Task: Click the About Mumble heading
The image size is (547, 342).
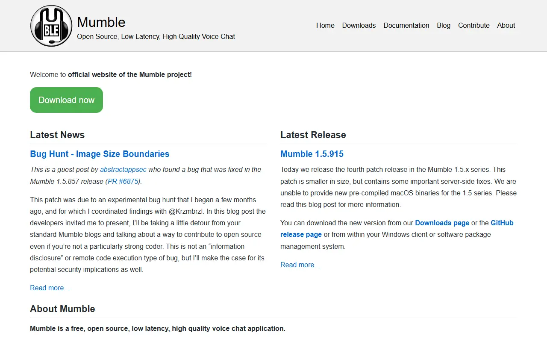Action: [x=62, y=309]
